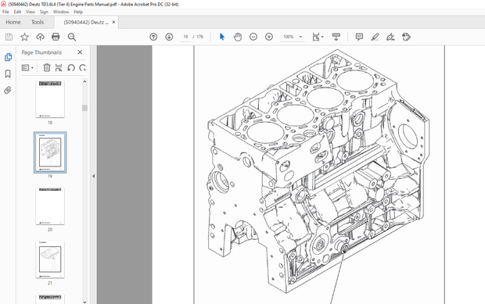This screenshot has width=485, height=304.
Task: Click the current page number field
Action: (x=185, y=37)
